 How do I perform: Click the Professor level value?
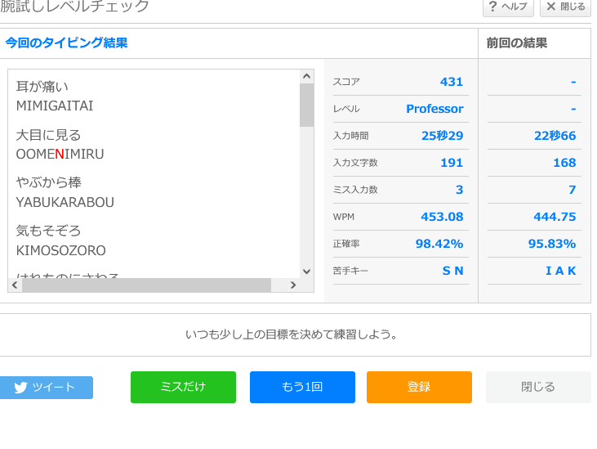pyautogui.click(x=434, y=109)
